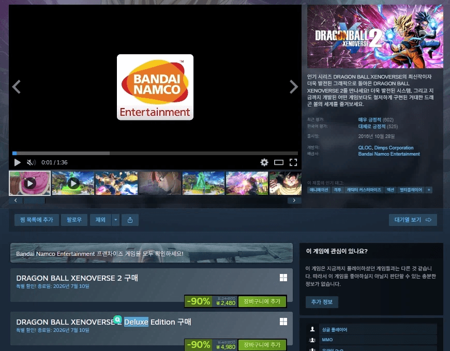
Task: Click the thumbnail strip scrollbar handle
Action: tap(34, 201)
